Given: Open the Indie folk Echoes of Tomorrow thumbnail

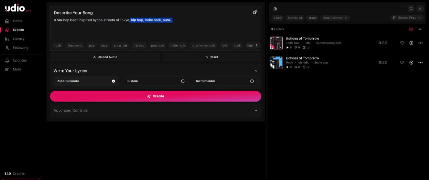Looking at the screenshot, I should pyautogui.click(x=277, y=43).
